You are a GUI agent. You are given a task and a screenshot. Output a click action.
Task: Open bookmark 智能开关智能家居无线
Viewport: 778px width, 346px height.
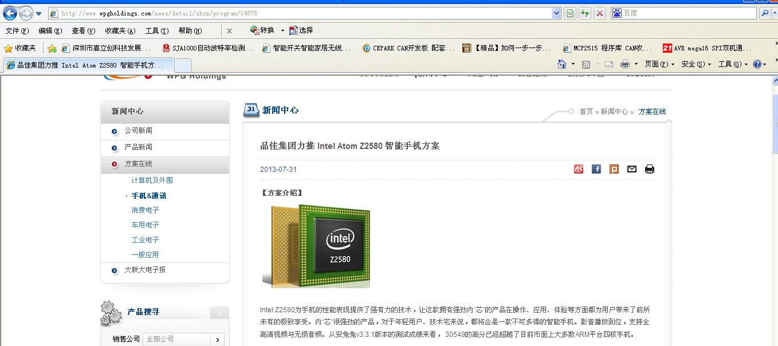[307, 48]
